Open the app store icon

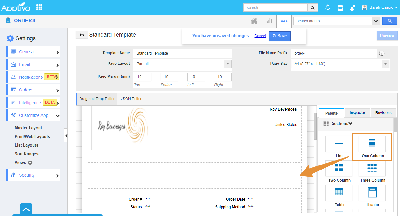pos(340,7)
